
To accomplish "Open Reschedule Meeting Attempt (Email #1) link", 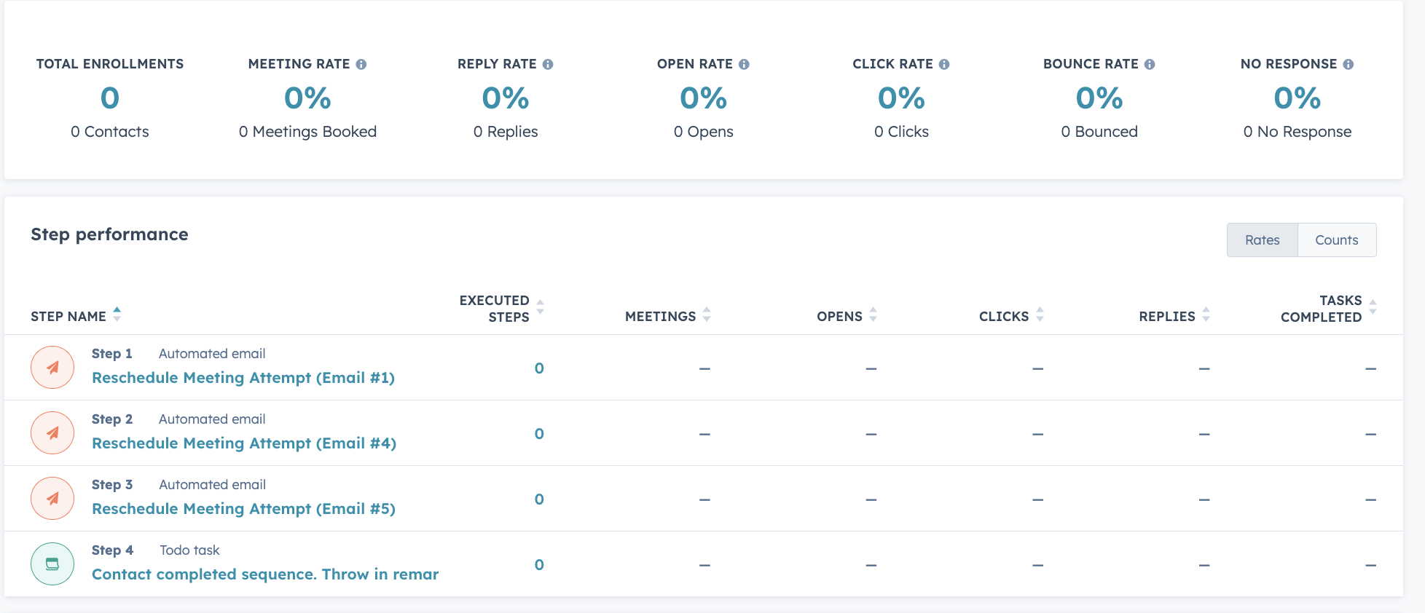I will click(243, 378).
